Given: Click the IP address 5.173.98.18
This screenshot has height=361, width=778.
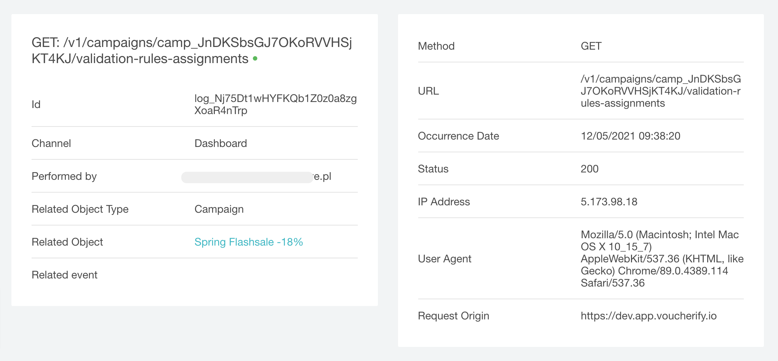Looking at the screenshot, I should pyautogui.click(x=609, y=202).
